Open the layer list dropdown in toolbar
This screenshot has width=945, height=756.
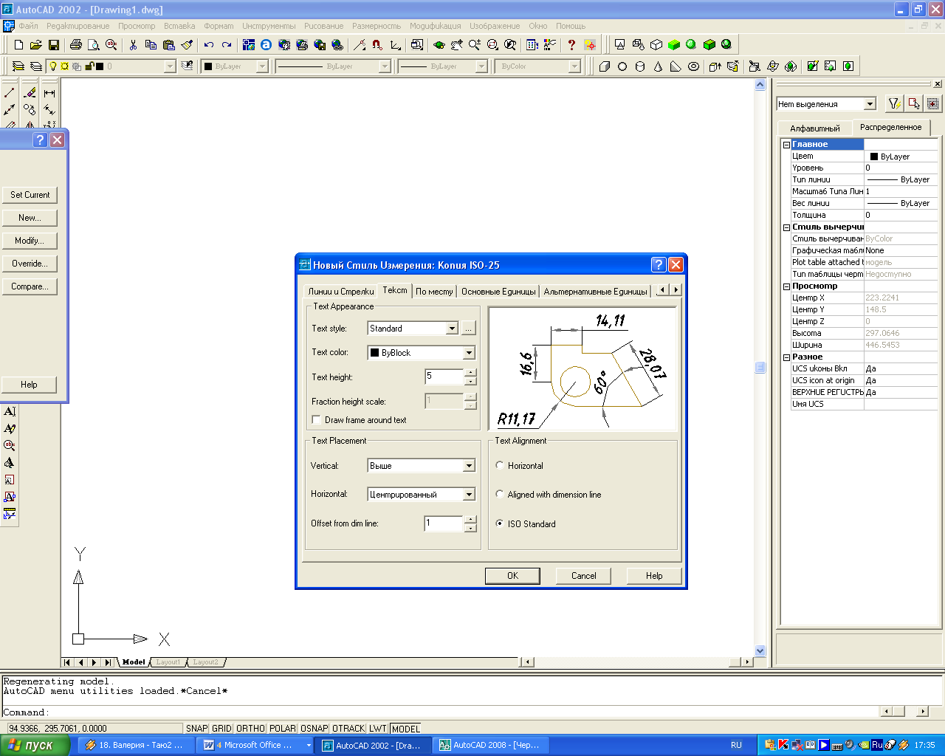(x=170, y=66)
